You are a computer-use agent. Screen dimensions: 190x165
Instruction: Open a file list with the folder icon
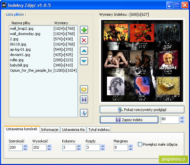click(x=84, y=89)
